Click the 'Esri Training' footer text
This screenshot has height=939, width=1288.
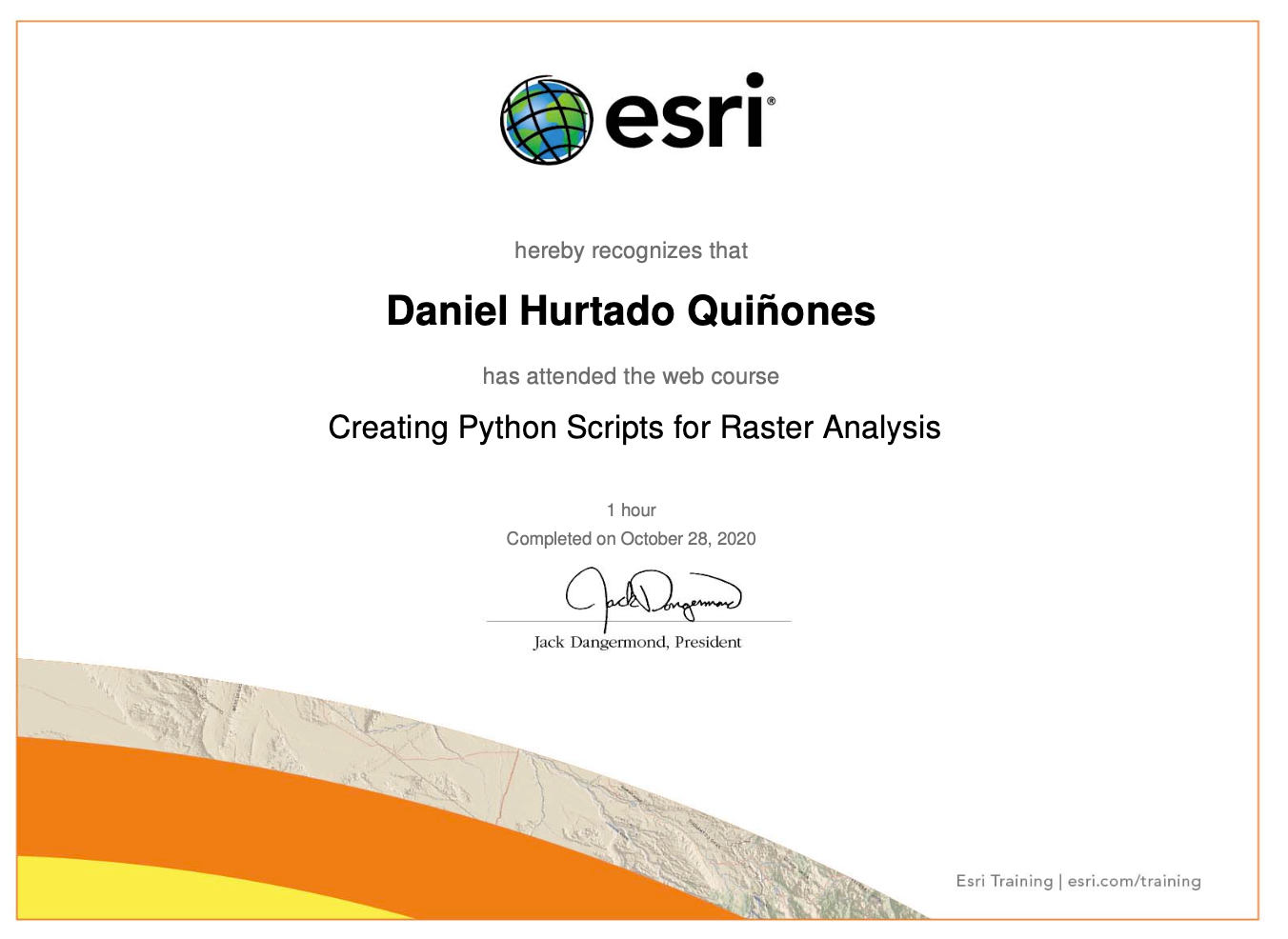[x=1004, y=881]
